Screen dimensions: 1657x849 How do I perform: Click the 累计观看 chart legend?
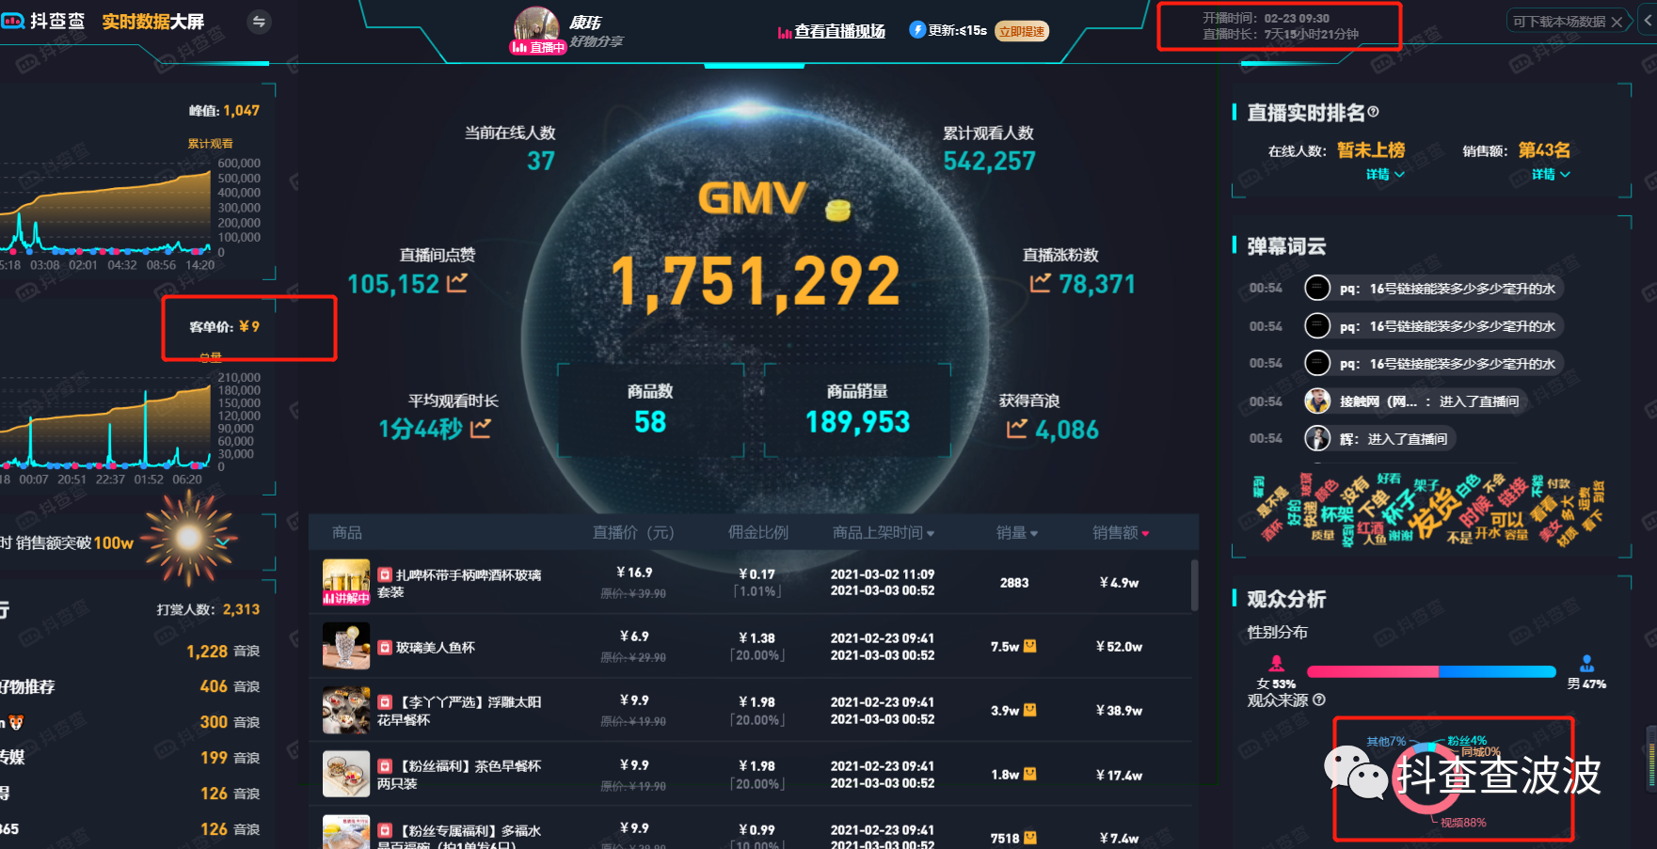210,144
